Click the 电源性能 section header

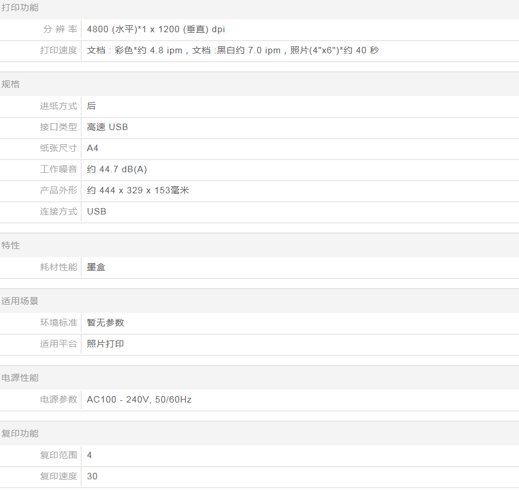pos(20,378)
